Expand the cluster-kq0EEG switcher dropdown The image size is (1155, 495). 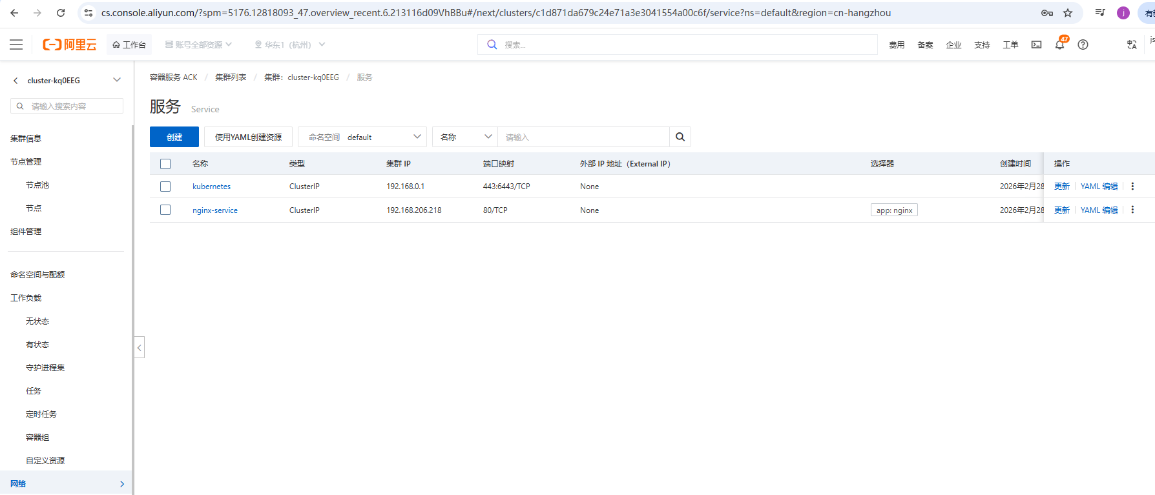coord(117,80)
